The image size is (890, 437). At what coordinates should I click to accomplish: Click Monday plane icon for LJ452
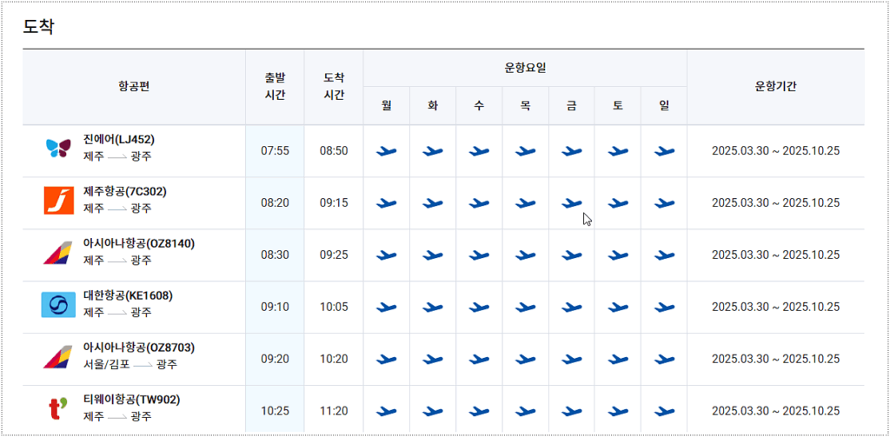(x=386, y=151)
